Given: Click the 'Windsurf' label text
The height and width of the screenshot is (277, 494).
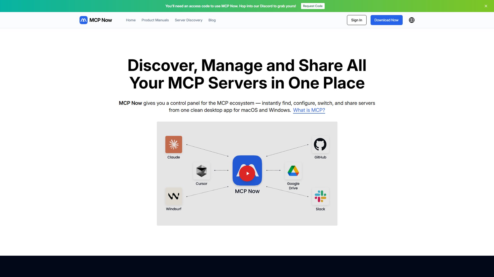Looking at the screenshot, I should click(x=174, y=209).
